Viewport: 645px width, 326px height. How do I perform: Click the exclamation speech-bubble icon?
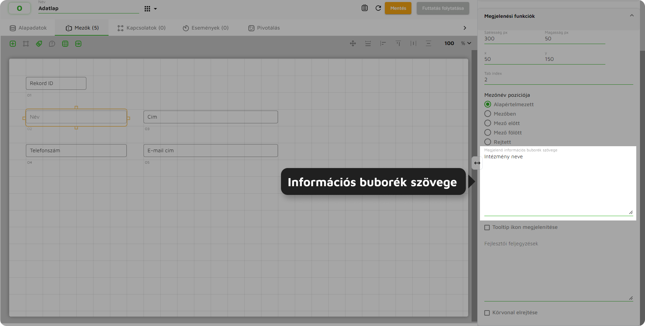point(52,44)
